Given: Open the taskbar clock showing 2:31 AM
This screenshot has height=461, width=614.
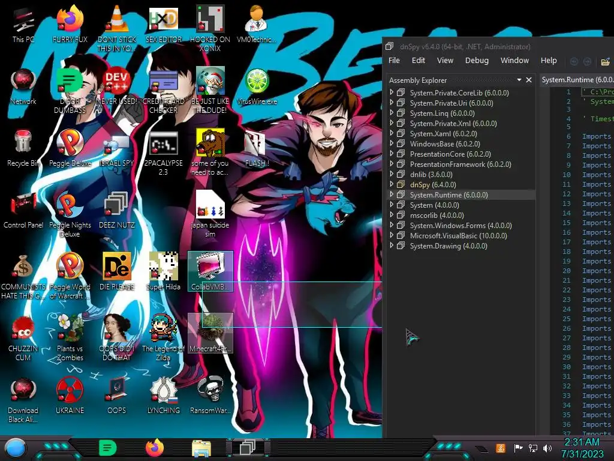Looking at the screenshot, I should pyautogui.click(x=582, y=448).
